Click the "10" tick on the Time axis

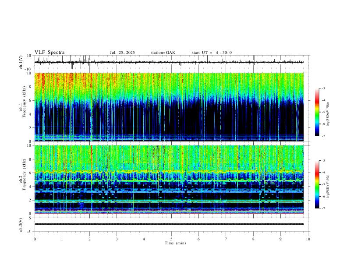pos(308,239)
